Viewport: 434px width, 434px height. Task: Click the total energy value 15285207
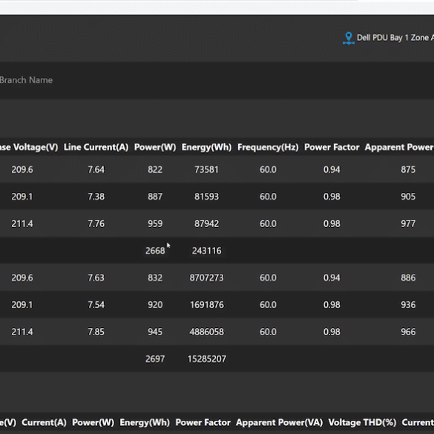coord(207,359)
